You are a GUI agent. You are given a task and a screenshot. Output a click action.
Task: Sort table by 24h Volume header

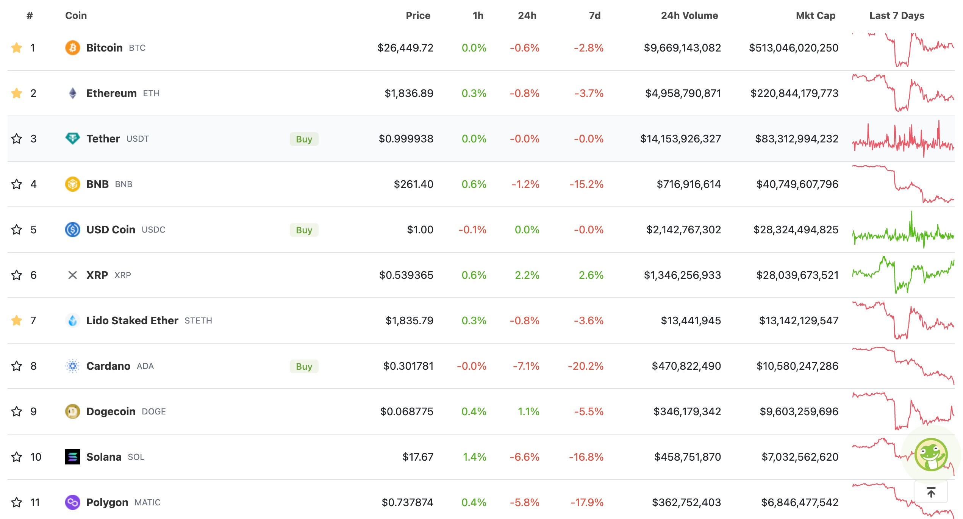689,16
